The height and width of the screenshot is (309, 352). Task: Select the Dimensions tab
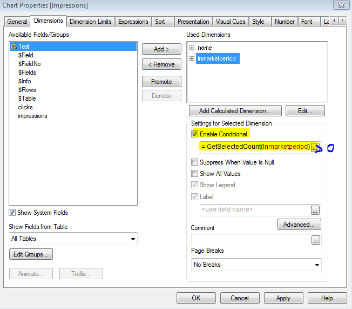point(48,21)
